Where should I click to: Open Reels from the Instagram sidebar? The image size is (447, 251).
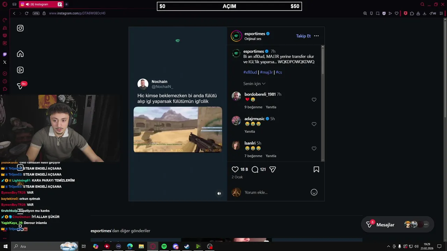(20, 70)
